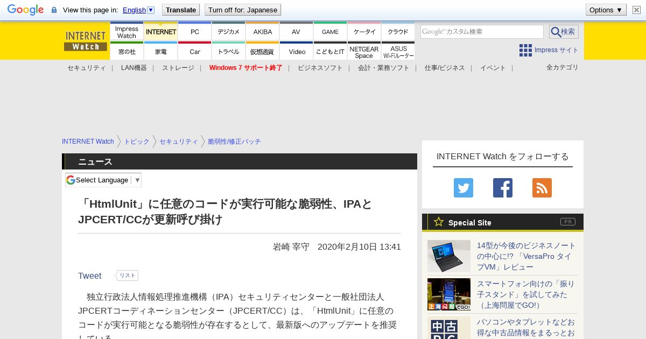This screenshot has height=339, width=646.
Task: Click the Translate button
Action: (x=181, y=10)
